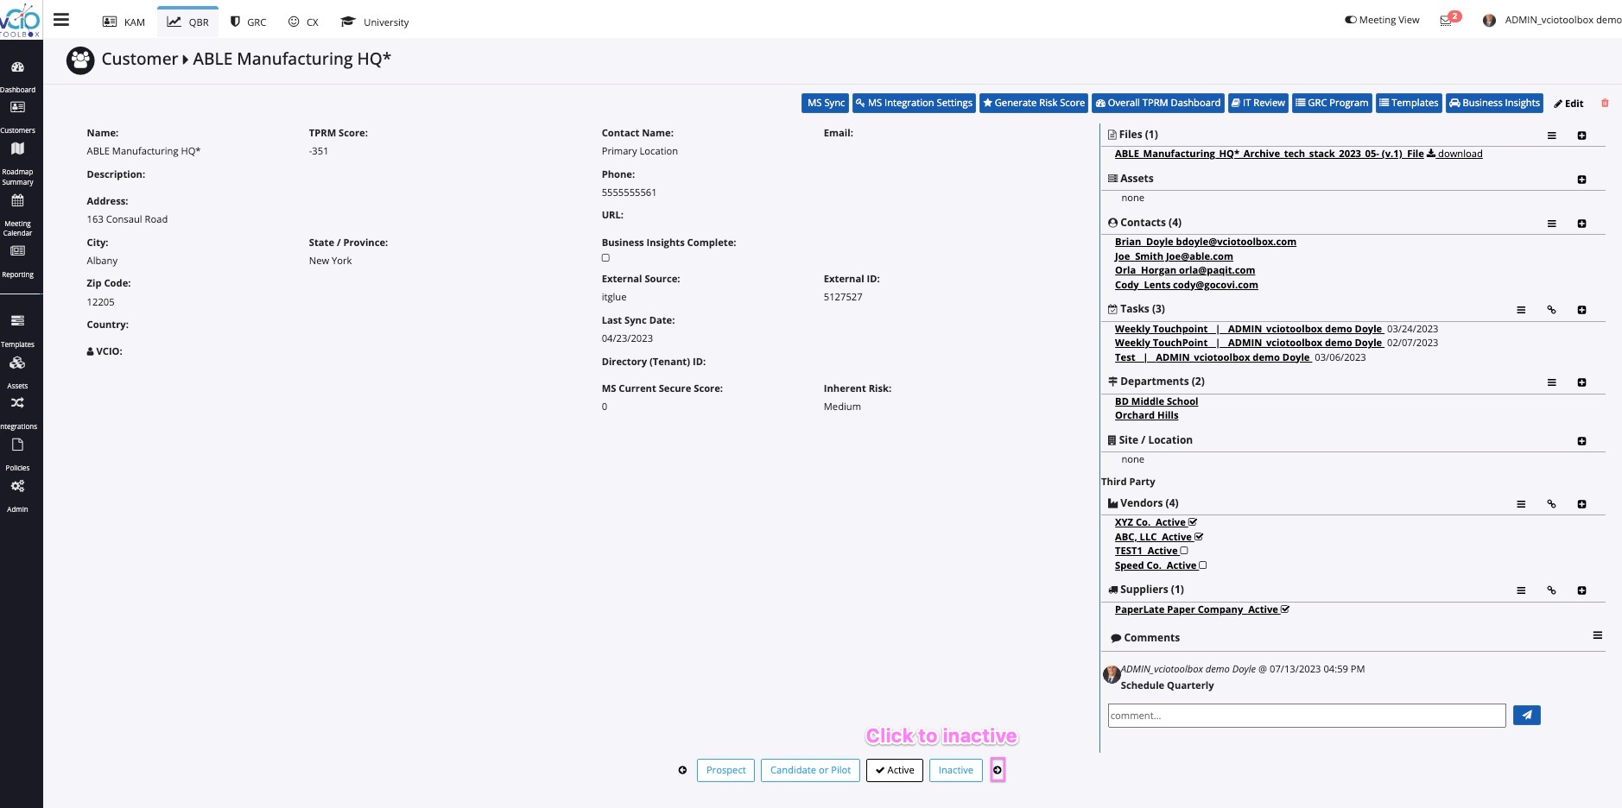
Task: Open Admin in the sidebar
Action: [17, 496]
